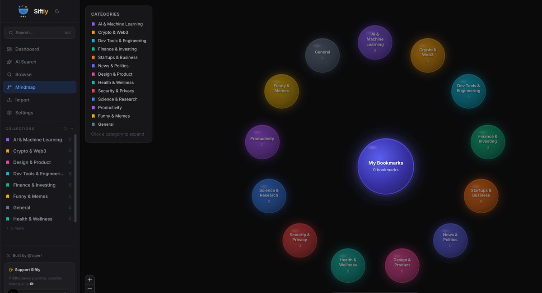Expand the '5 more' collections list
The width and height of the screenshot is (542, 293).
15,229
